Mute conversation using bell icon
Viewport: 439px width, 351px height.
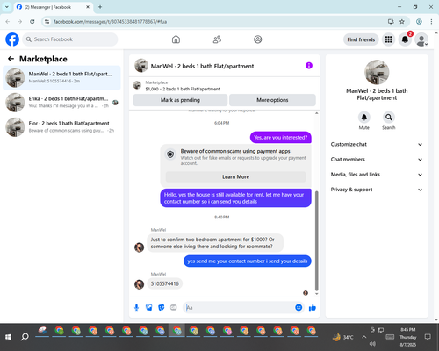point(364,118)
